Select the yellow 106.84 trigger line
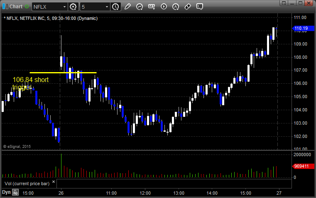Viewport: 316px width, 198px height. point(63,72)
